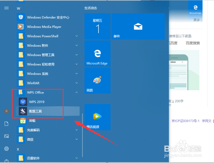Viewport: 214px width, 163px height.
Task: Open Windows Defender security center shield icon
Action: pyautogui.click(x=21, y=17)
